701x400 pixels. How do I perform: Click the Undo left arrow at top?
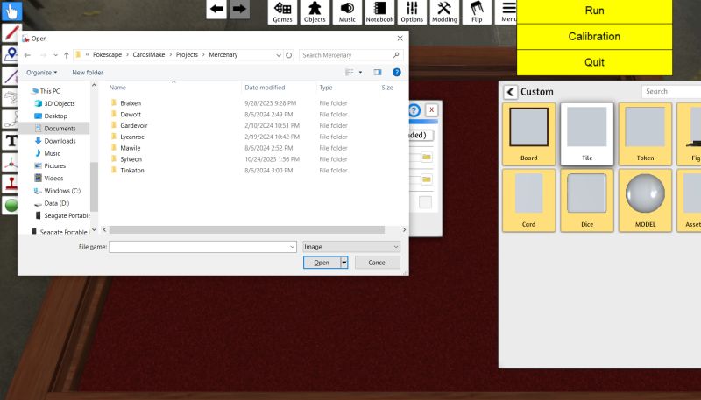216,9
